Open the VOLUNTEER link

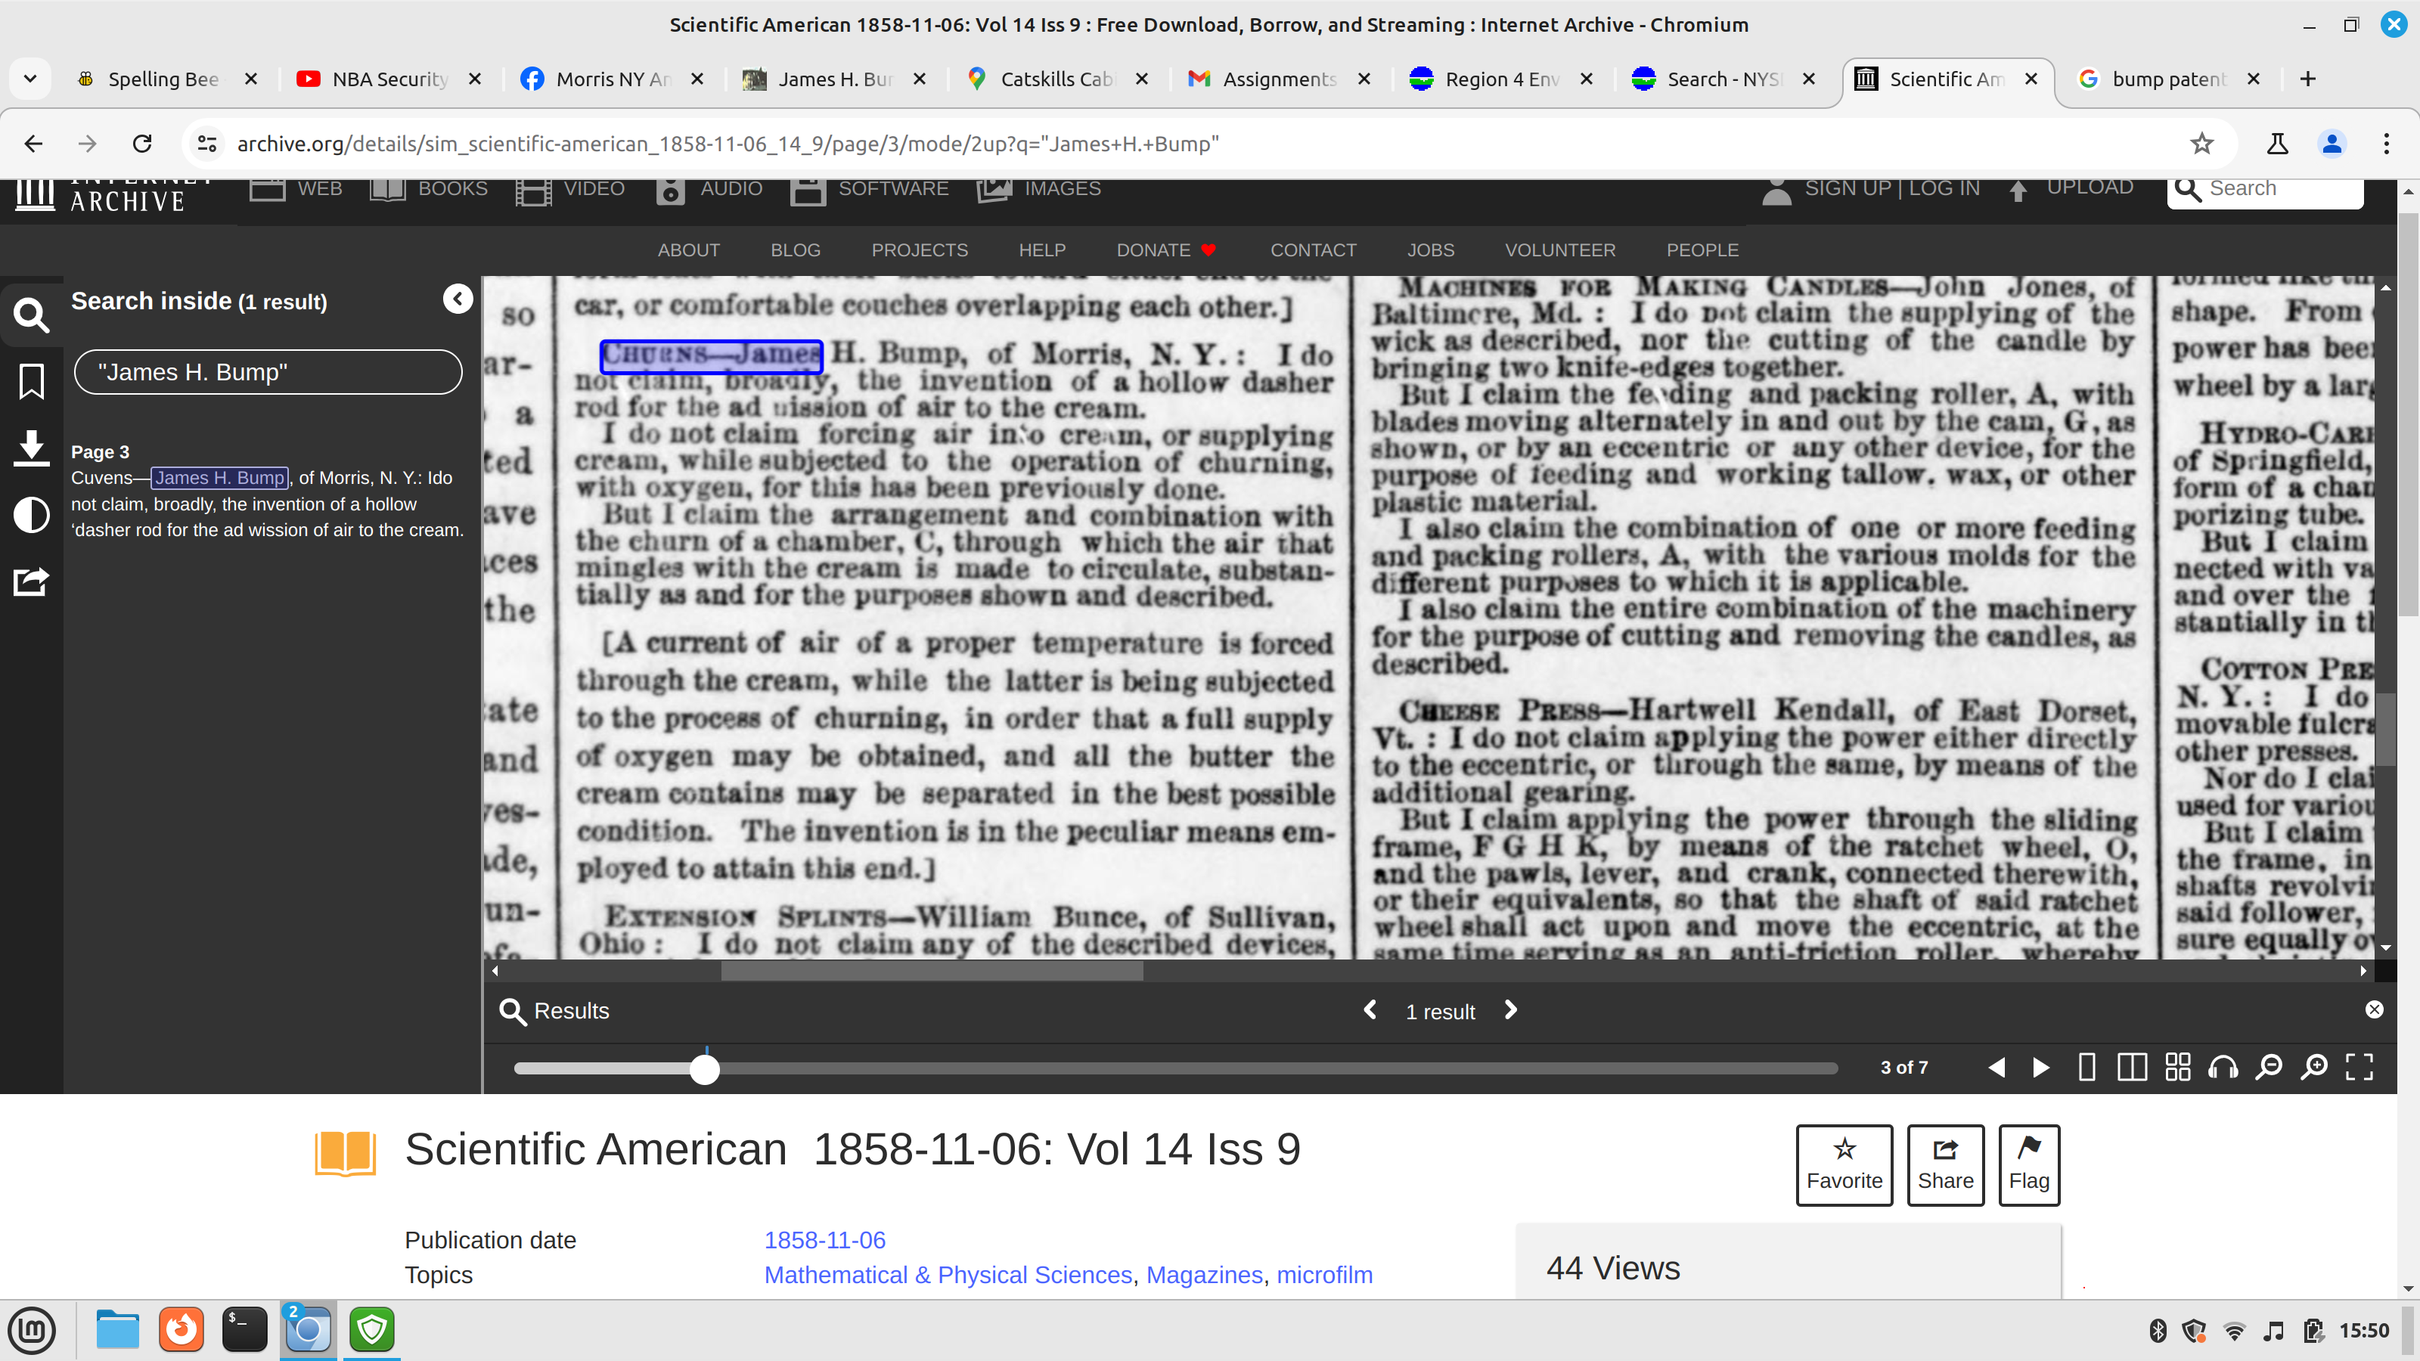coord(1559,250)
